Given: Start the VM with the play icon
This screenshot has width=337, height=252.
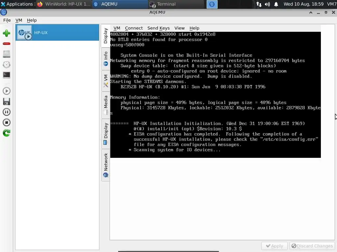Looking at the screenshot, I should point(7,91).
